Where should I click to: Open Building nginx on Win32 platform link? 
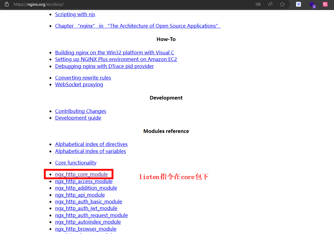pyautogui.click(x=114, y=53)
